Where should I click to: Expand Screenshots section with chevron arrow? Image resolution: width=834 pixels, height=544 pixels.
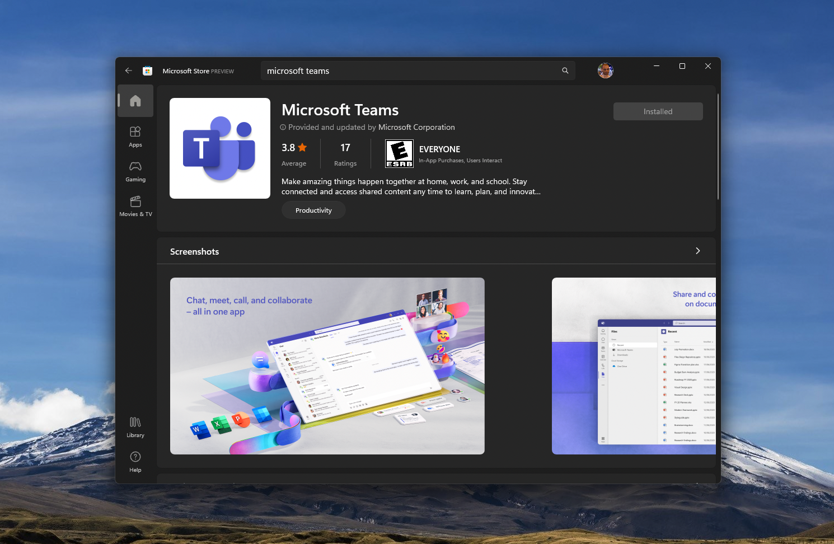(x=697, y=251)
